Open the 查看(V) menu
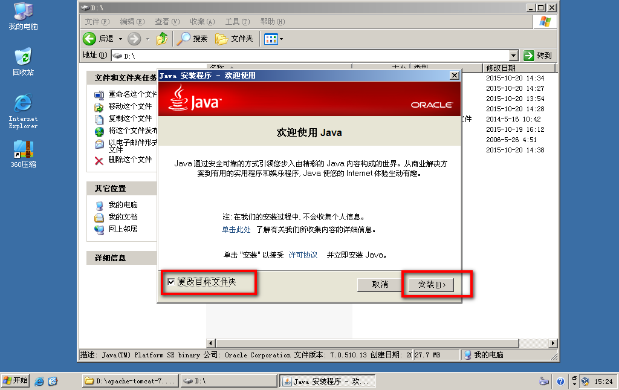The image size is (619, 390). 167,22
